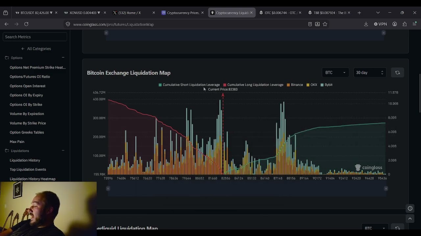The width and height of the screenshot is (421, 236).
Task: Click the site security shield icon
Action: (68, 24)
